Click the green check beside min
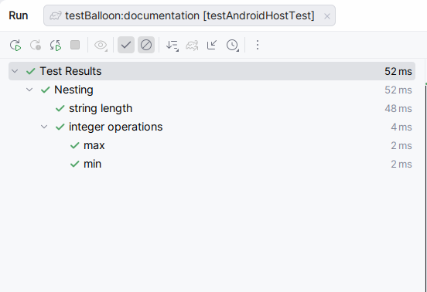The image size is (427, 292). (74, 164)
